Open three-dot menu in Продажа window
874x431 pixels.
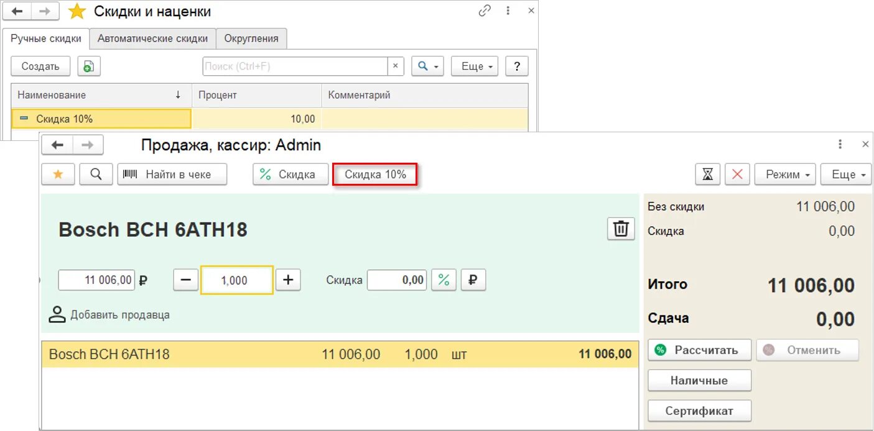tap(840, 144)
